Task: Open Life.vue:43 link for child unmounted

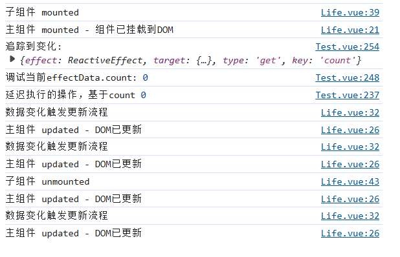Action: tap(350, 181)
